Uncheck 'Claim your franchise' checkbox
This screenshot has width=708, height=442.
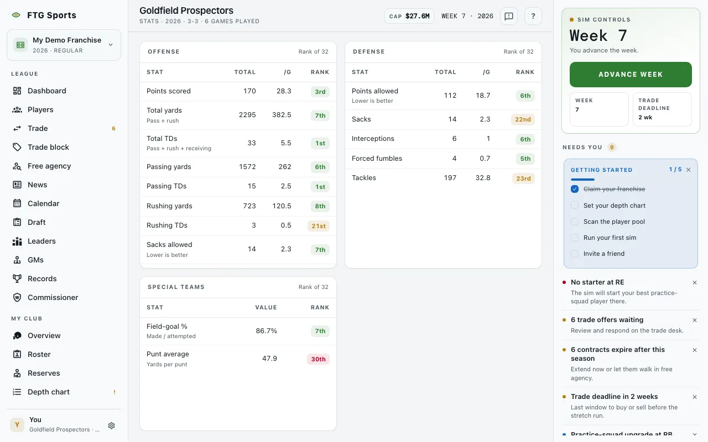(575, 189)
